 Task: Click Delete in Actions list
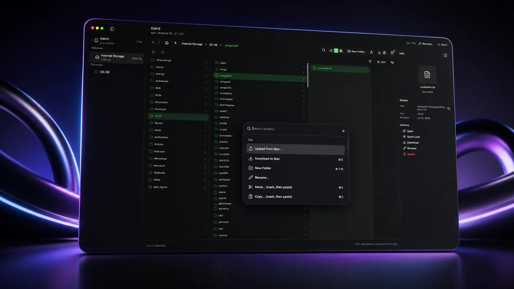pyautogui.click(x=409, y=154)
